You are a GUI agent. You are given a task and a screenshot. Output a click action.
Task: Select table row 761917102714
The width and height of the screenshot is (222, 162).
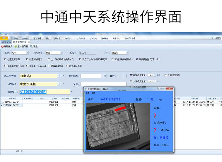(11, 102)
